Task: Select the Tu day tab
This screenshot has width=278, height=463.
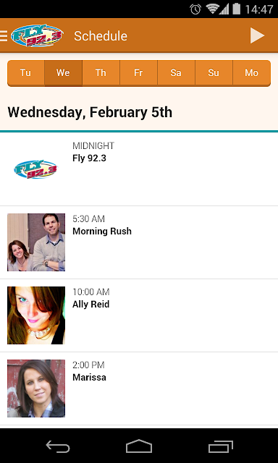Action: [26, 73]
